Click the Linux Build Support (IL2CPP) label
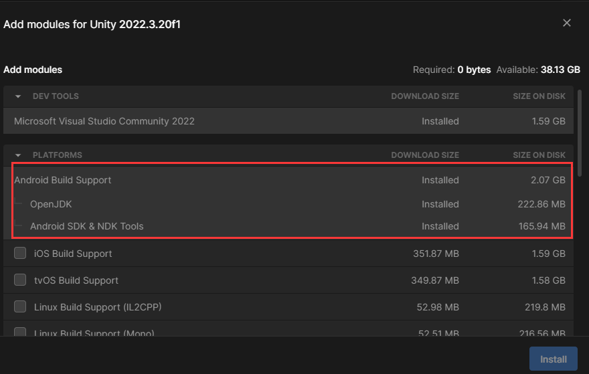 98,307
